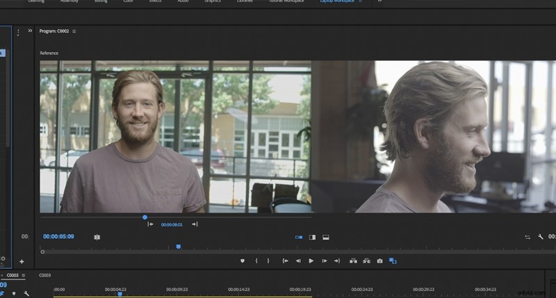Toggle Shot or Frame comparison icon
The image size is (556, 298).
pos(97,237)
